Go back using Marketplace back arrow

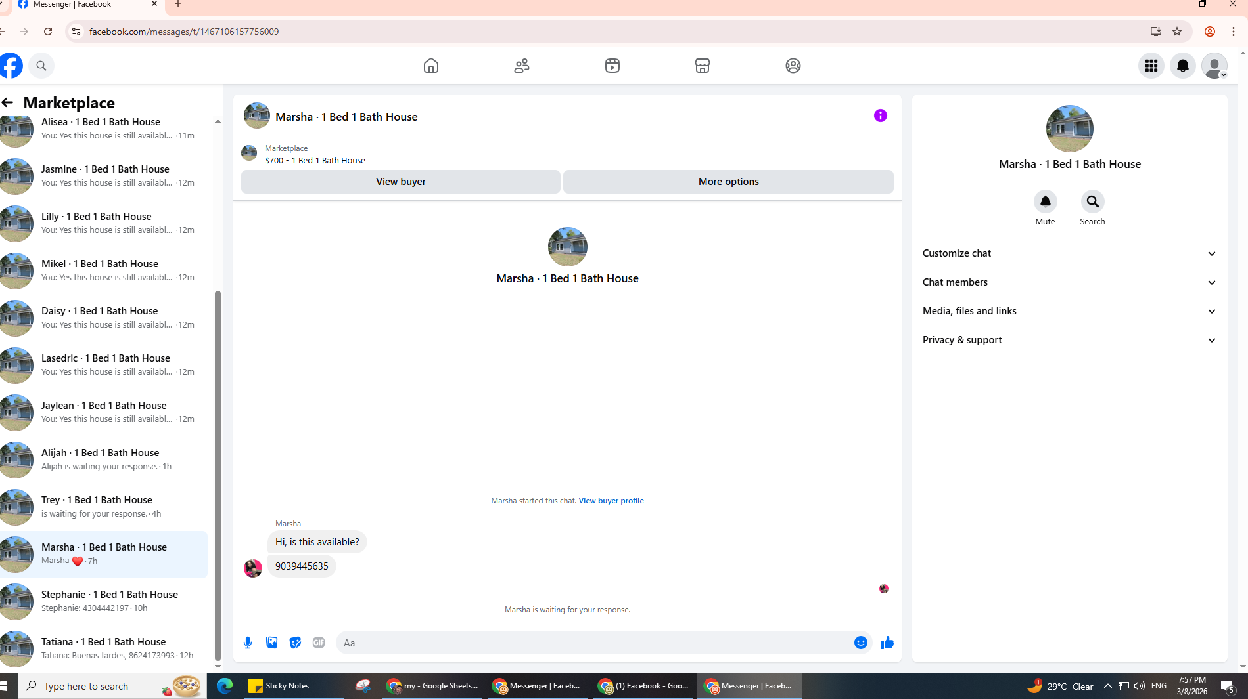coord(7,102)
